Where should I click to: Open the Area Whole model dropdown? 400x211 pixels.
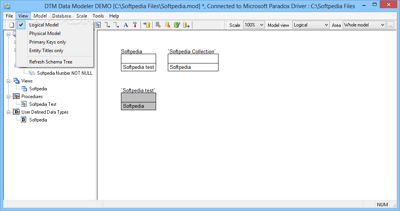(364, 25)
